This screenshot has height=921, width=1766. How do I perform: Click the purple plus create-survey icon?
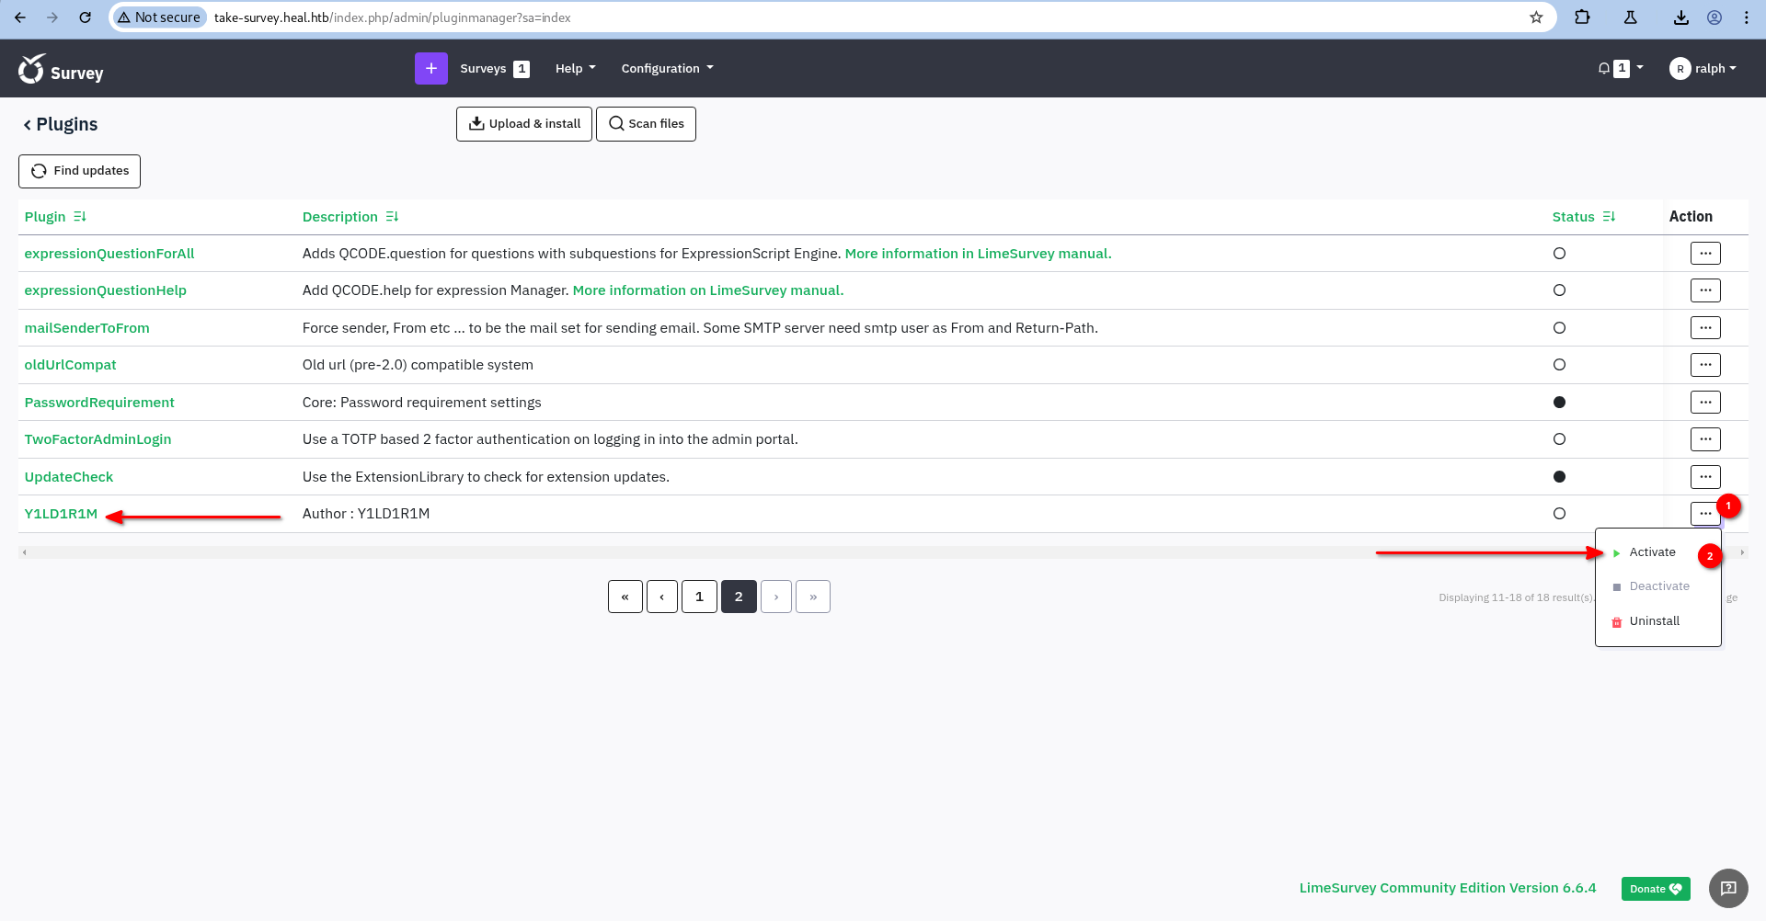click(430, 68)
